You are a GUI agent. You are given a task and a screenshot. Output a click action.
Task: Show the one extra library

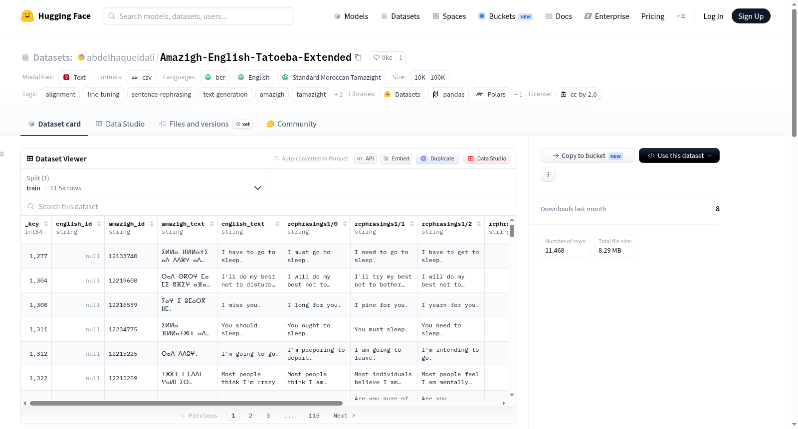[518, 94]
